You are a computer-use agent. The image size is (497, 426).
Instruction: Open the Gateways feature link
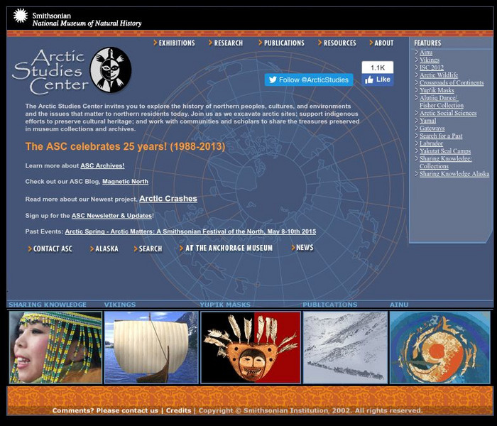[432, 129]
